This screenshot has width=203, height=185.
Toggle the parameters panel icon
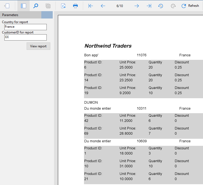[x=23, y=6]
